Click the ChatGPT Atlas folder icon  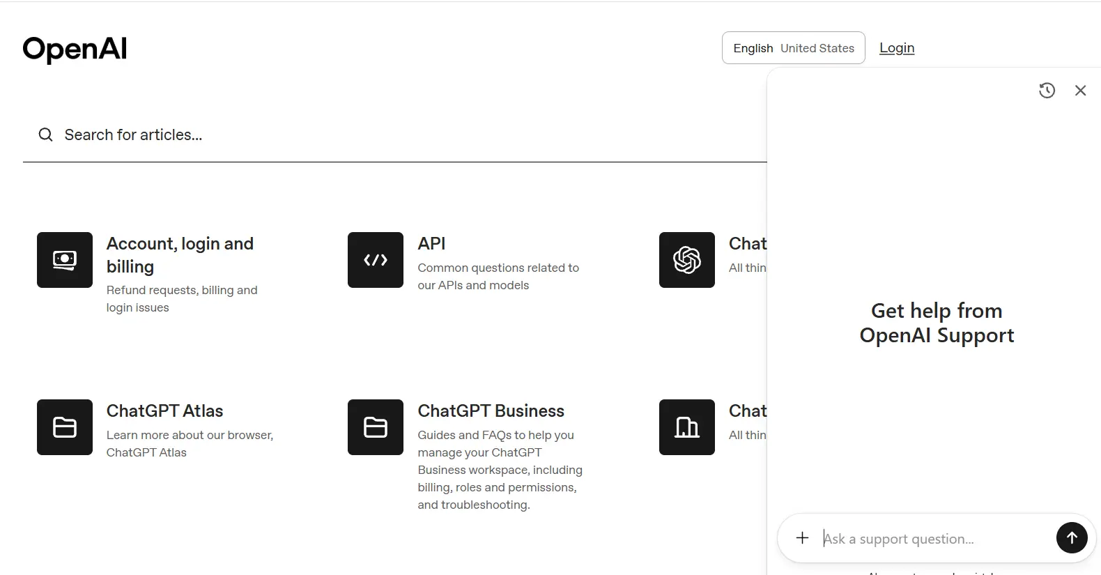point(65,427)
